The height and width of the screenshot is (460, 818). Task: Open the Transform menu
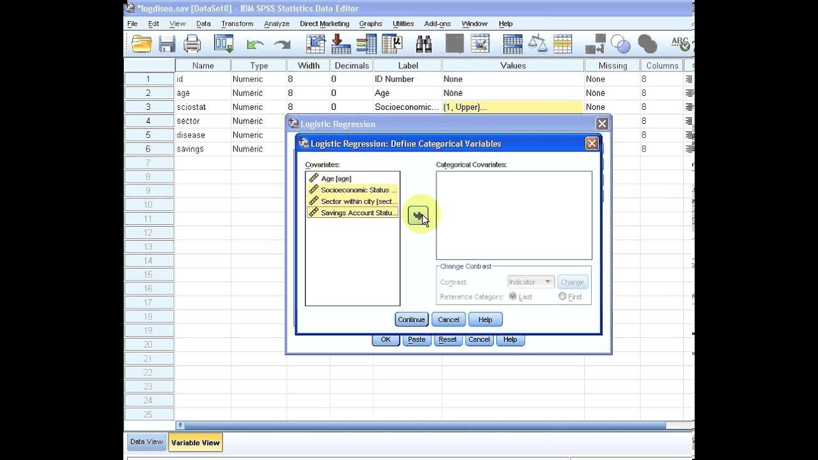[x=237, y=24]
